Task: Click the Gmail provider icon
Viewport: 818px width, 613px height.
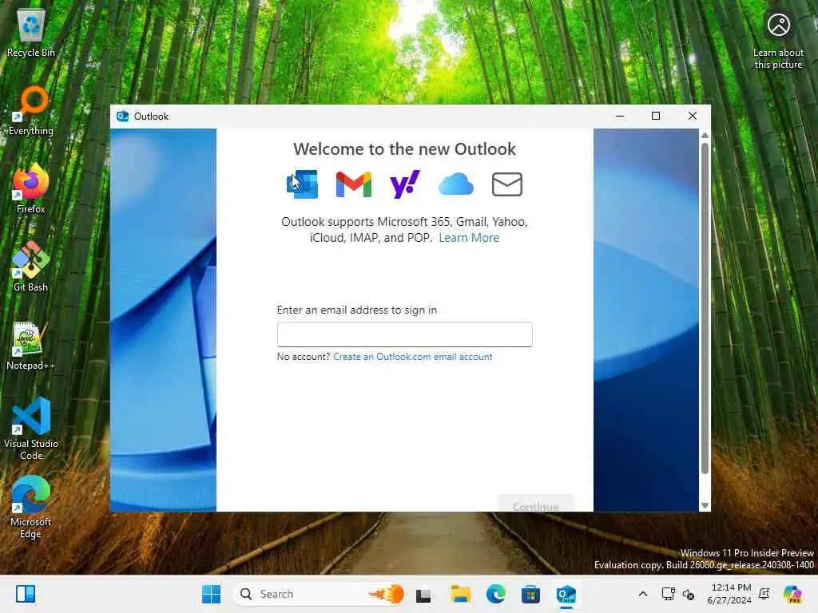Action: (x=353, y=184)
